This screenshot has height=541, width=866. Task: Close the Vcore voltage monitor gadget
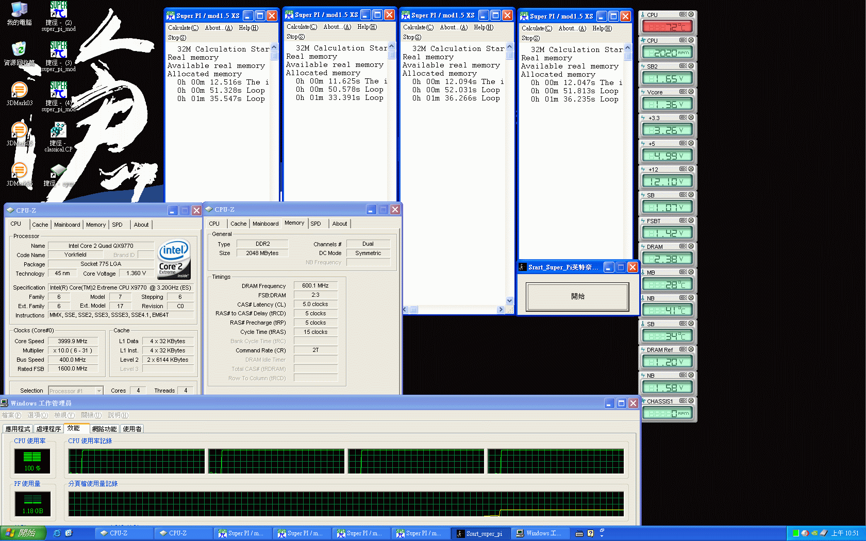pyautogui.click(x=691, y=92)
